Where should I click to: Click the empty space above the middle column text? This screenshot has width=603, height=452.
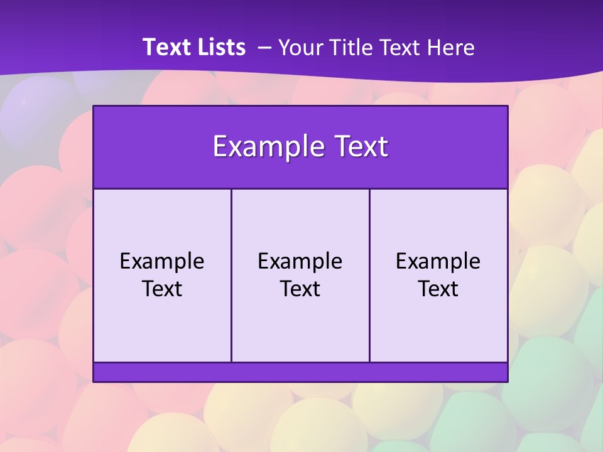(x=300, y=217)
